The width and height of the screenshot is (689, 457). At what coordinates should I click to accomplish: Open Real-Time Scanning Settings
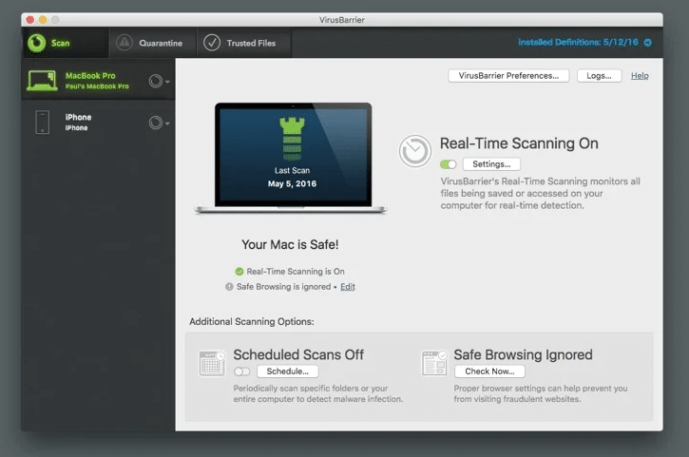(491, 164)
